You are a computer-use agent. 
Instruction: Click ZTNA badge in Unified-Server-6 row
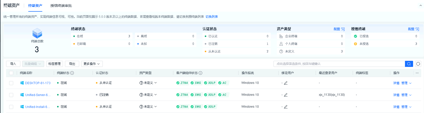[x=182, y=95]
